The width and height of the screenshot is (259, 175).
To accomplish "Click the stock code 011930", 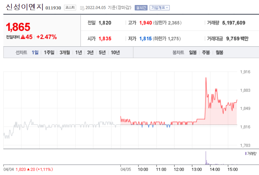I will 53,8.
